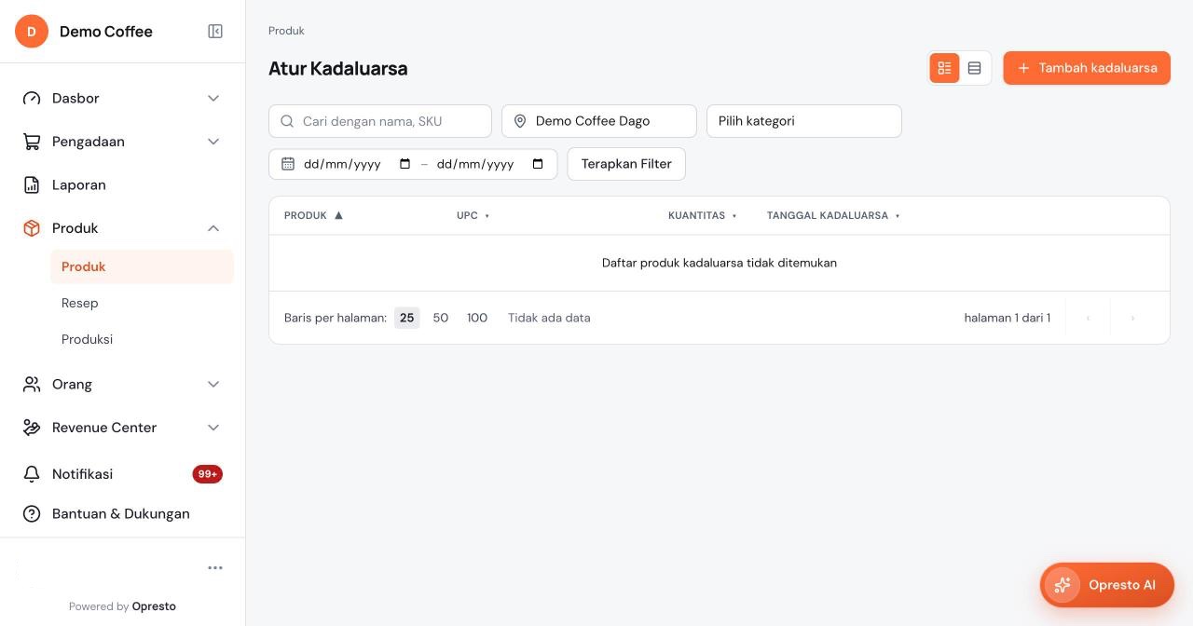Sort by UPC column

tap(473, 215)
